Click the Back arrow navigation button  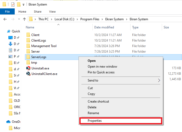point(5,19)
